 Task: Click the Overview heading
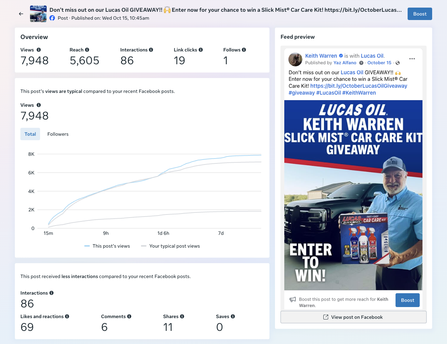(x=34, y=37)
